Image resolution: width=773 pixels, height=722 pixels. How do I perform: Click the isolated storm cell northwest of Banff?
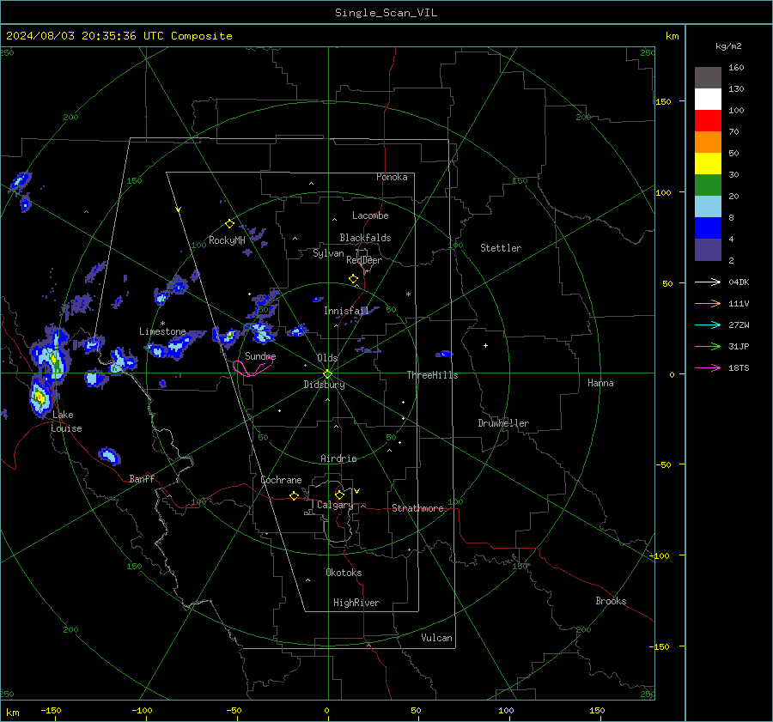(x=109, y=456)
